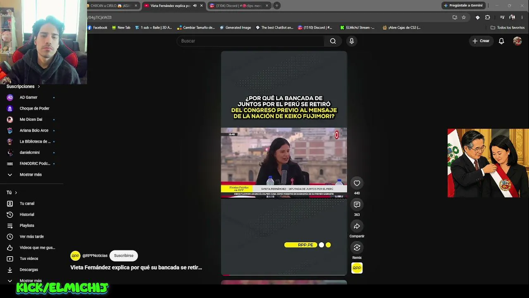Share the Short via Compartir icon
The image size is (529, 298).
357,226
